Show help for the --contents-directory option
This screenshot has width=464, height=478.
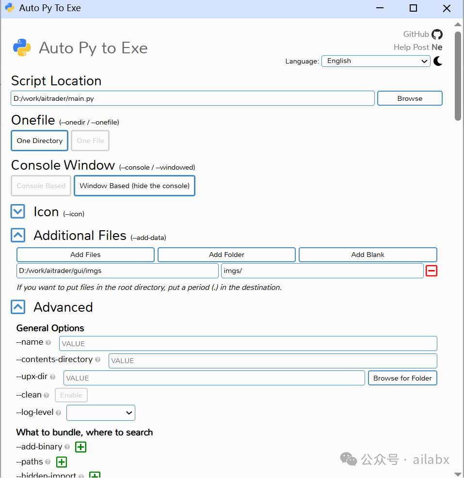tap(97, 360)
